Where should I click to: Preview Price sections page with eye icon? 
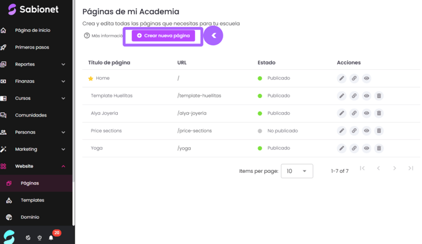pos(366,131)
